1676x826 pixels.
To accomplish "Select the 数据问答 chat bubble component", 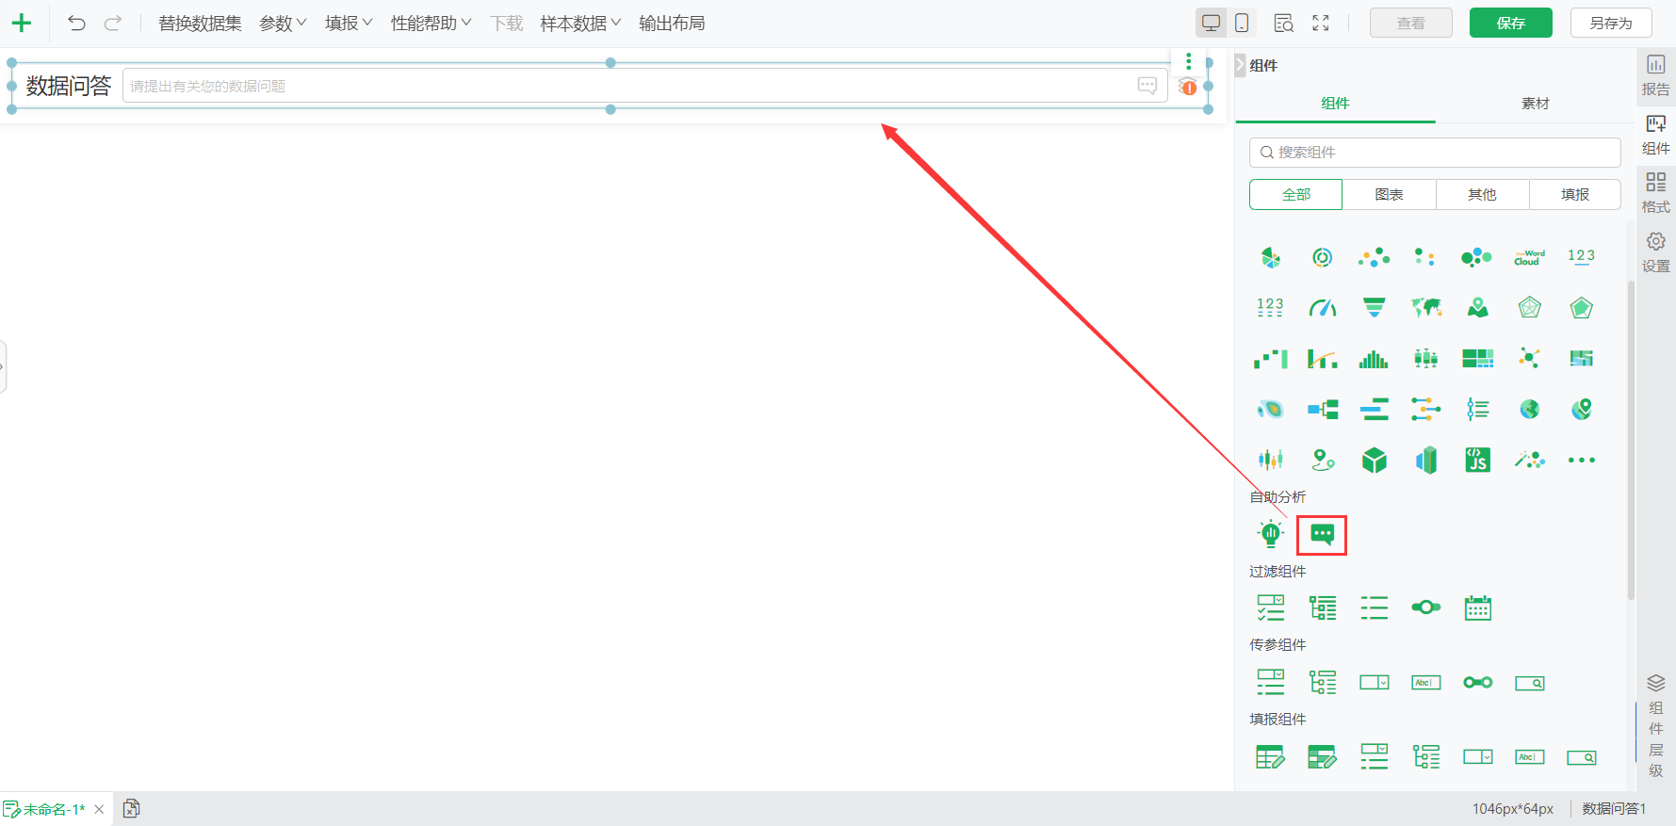I will 1323,535.
